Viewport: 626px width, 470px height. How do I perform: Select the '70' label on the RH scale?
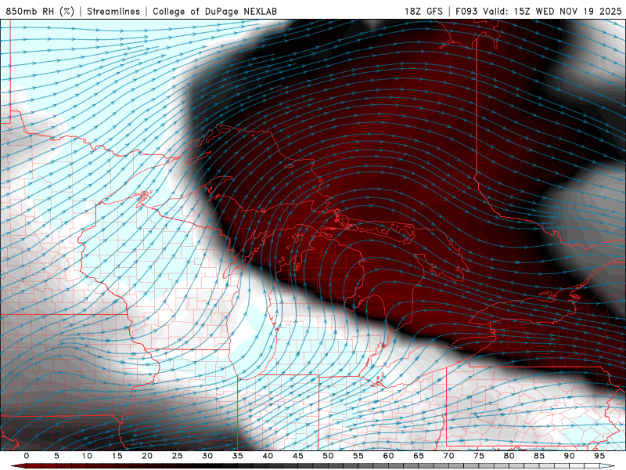click(x=448, y=456)
